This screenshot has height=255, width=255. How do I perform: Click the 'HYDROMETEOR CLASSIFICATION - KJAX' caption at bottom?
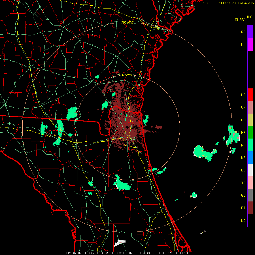point(109,253)
